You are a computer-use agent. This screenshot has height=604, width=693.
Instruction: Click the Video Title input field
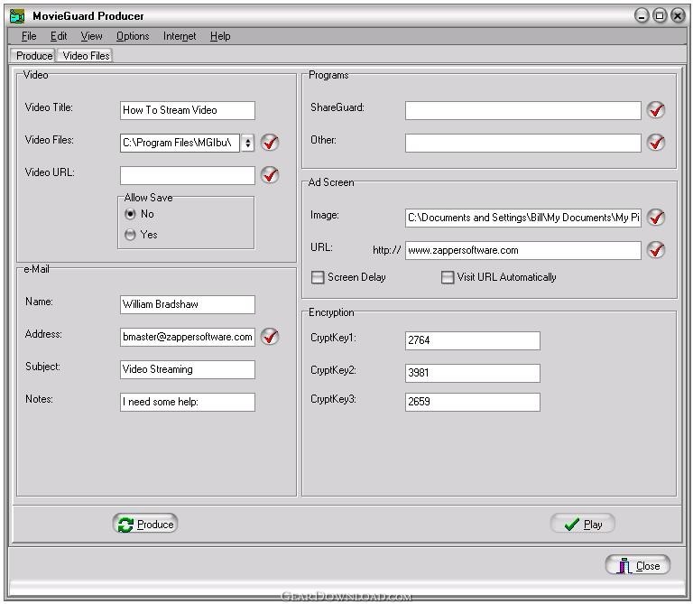pyautogui.click(x=188, y=110)
